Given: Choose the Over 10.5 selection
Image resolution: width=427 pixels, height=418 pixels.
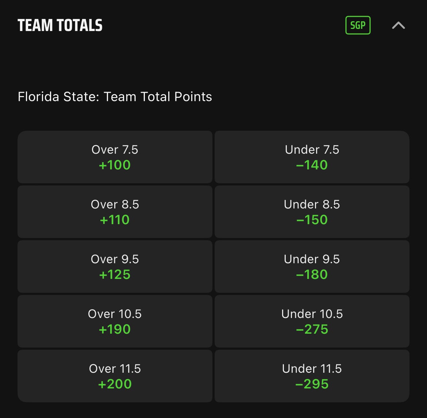Looking at the screenshot, I should (x=115, y=321).
